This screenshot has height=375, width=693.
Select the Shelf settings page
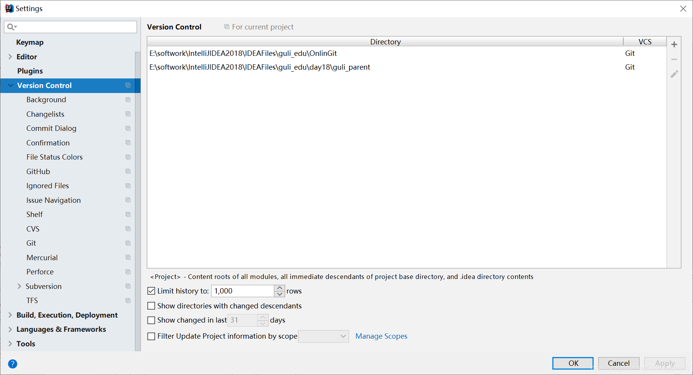pyautogui.click(x=34, y=215)
